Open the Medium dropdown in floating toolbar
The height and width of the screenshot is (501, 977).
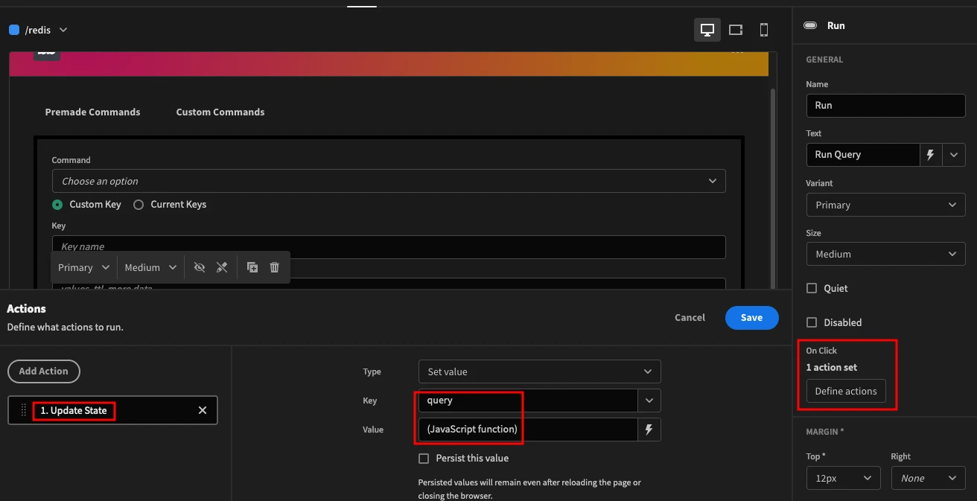(150, 267)
